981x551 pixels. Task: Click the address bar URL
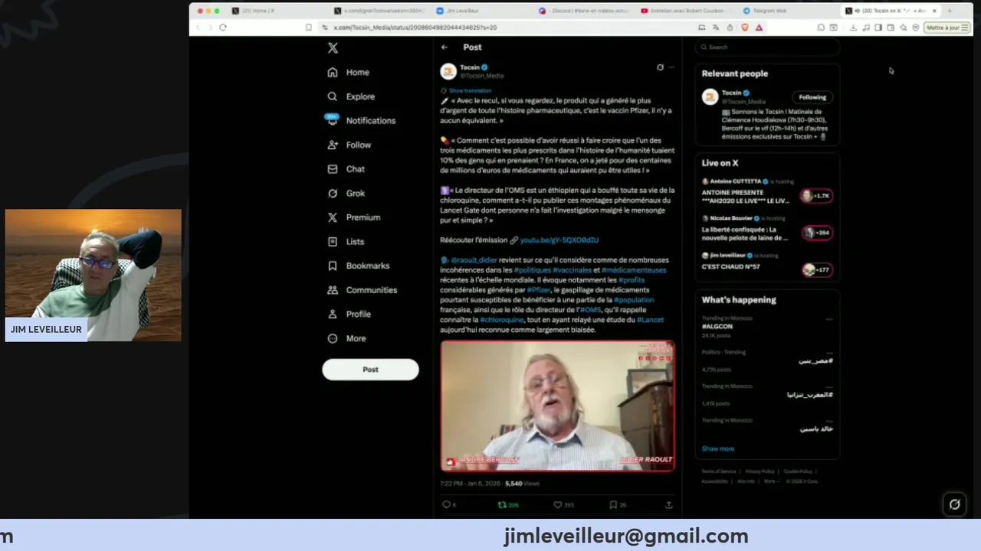coord(415,28)
